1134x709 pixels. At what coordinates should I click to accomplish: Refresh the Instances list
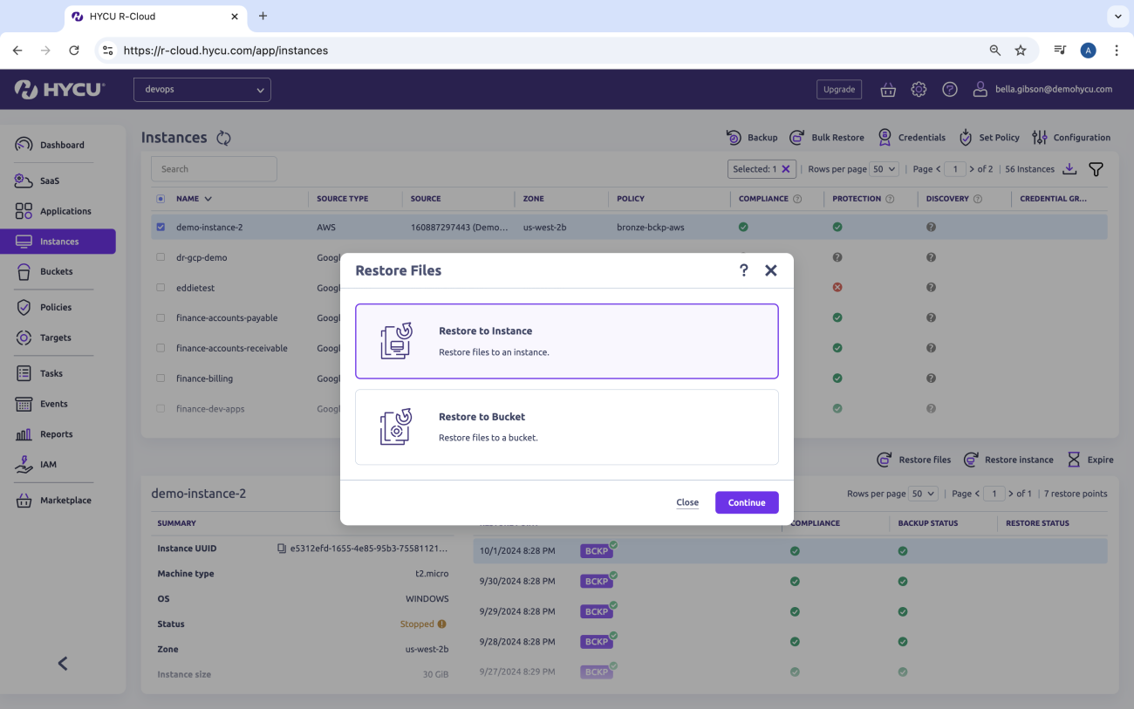click(224, 138)
